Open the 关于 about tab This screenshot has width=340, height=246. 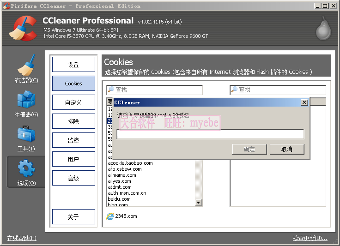pos(73,216)
